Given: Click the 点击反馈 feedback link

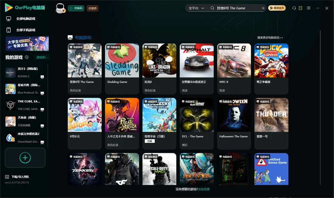Looking at the screenshot, I should (x=204, y=189).
